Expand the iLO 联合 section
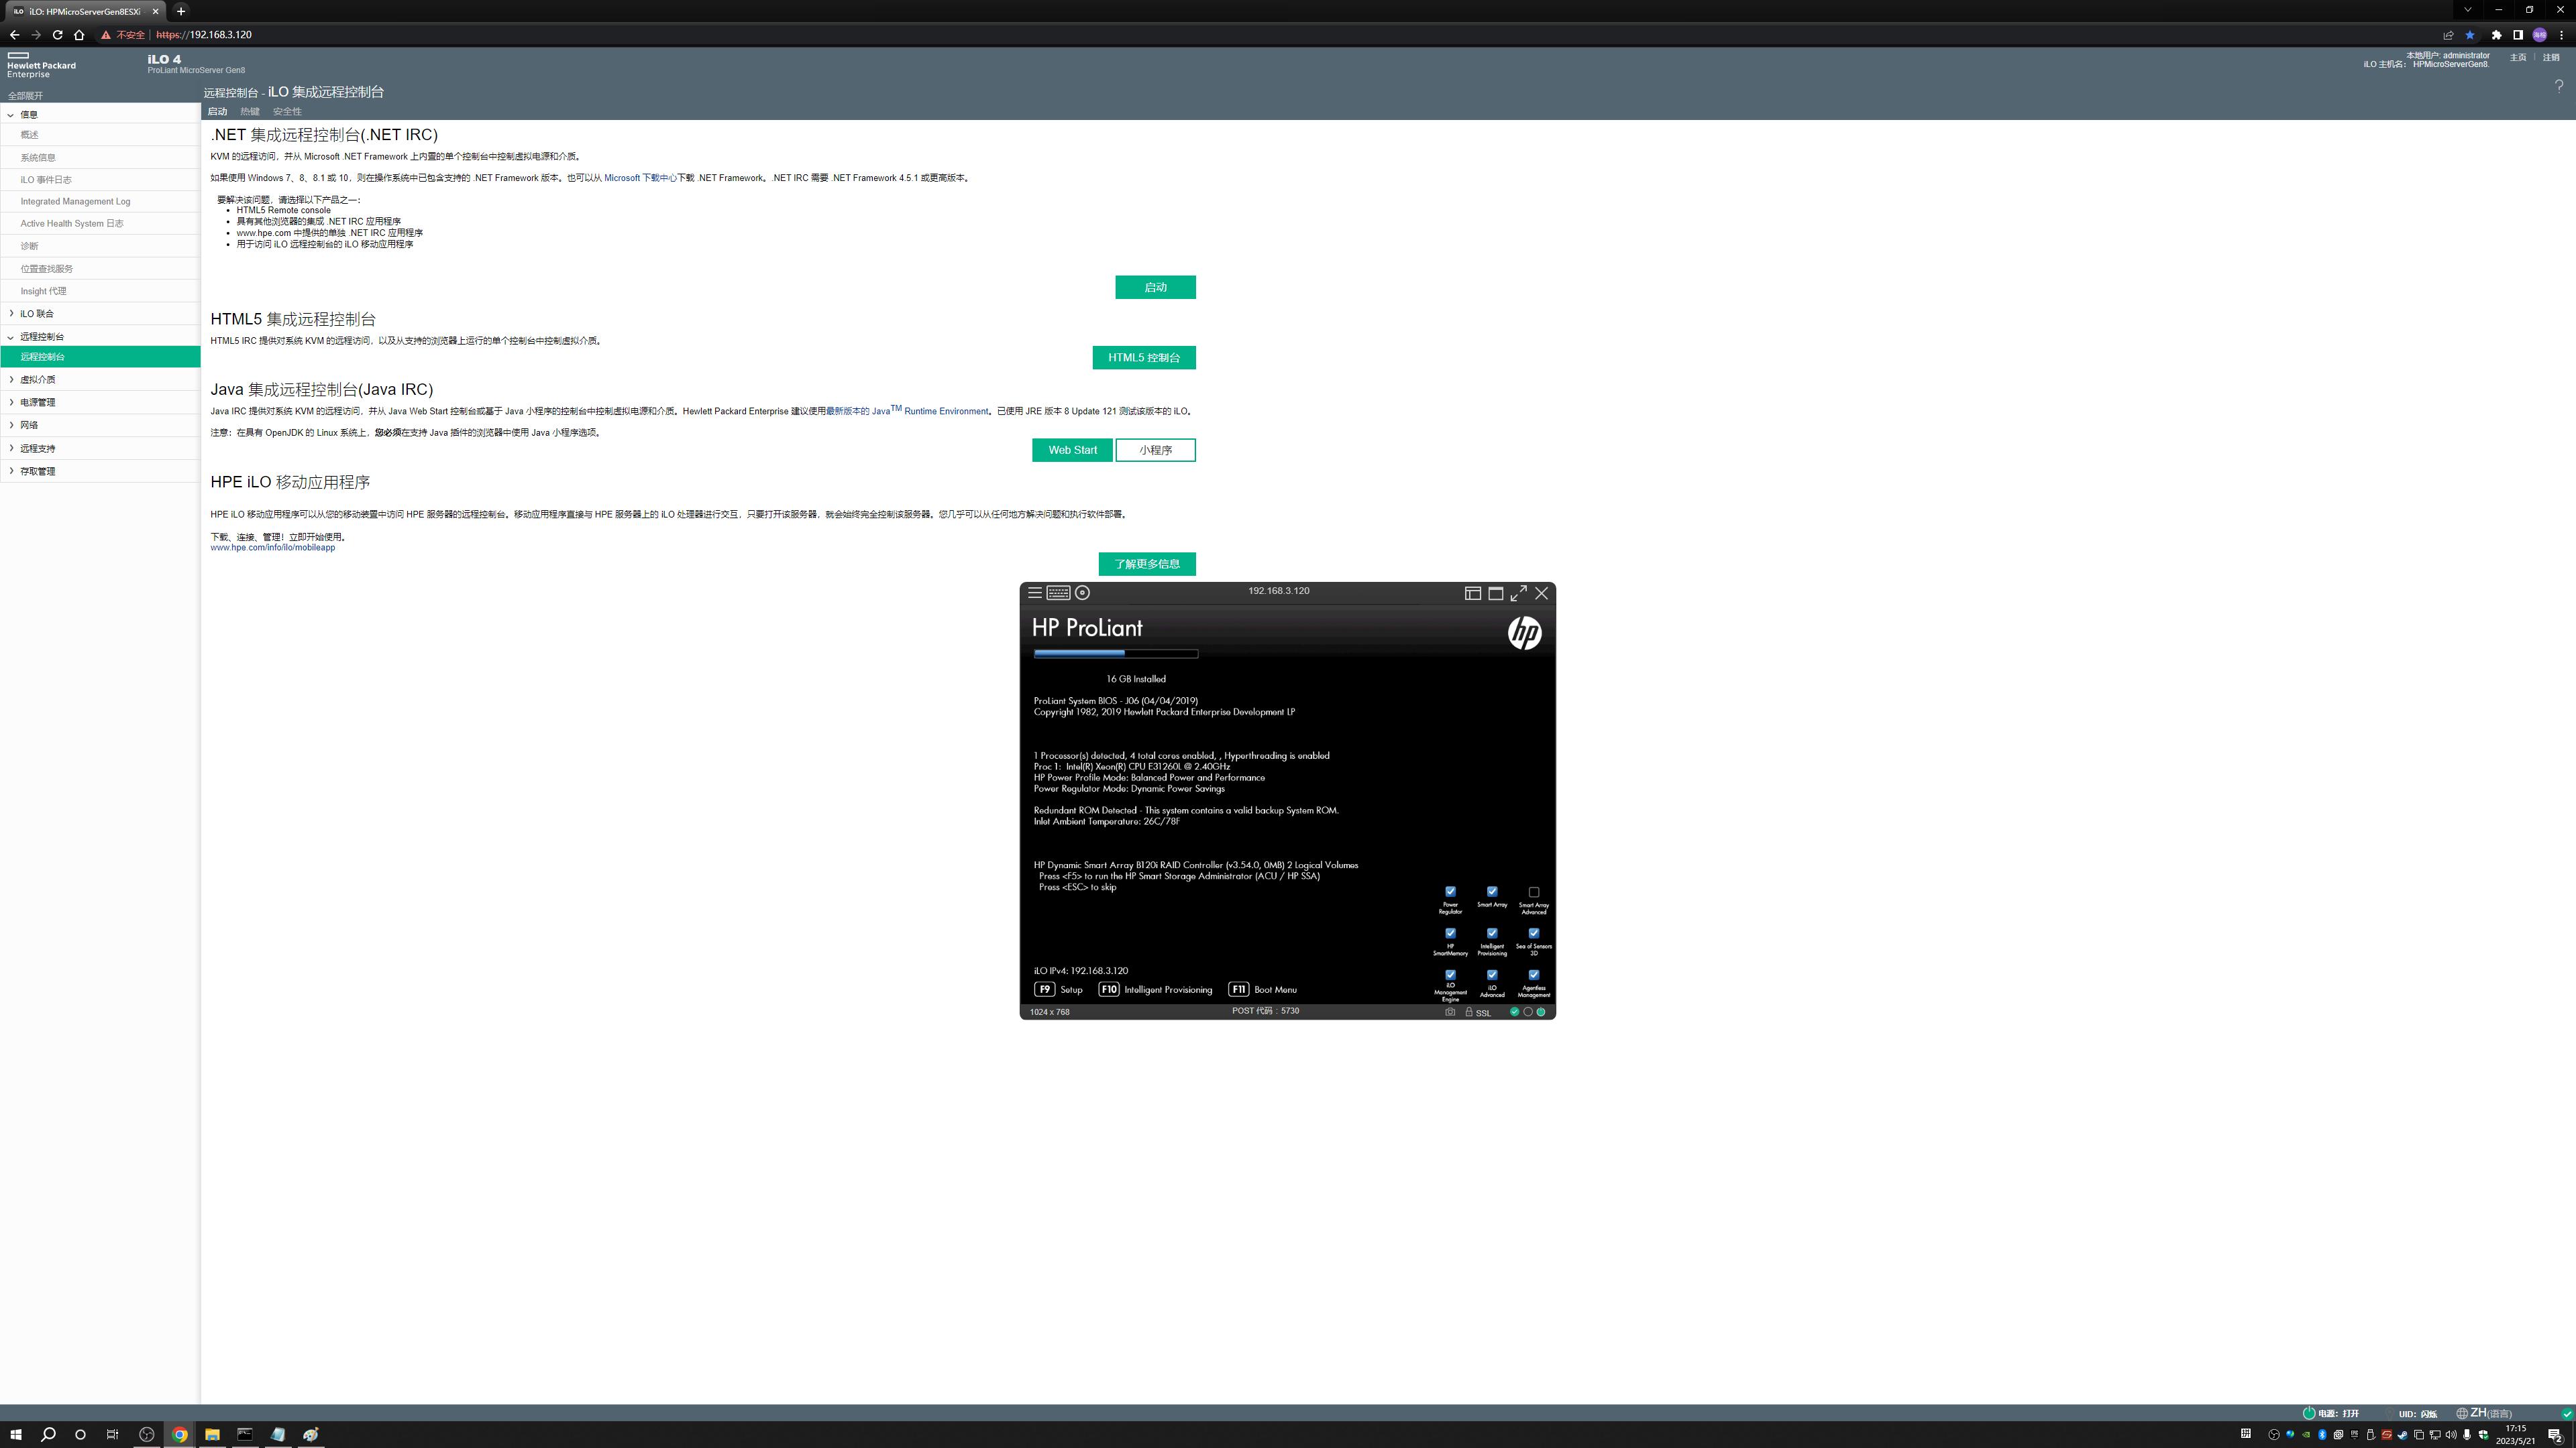Image resolution: width=2576 pixels, height=1448 pixels. tap(37, 314)
